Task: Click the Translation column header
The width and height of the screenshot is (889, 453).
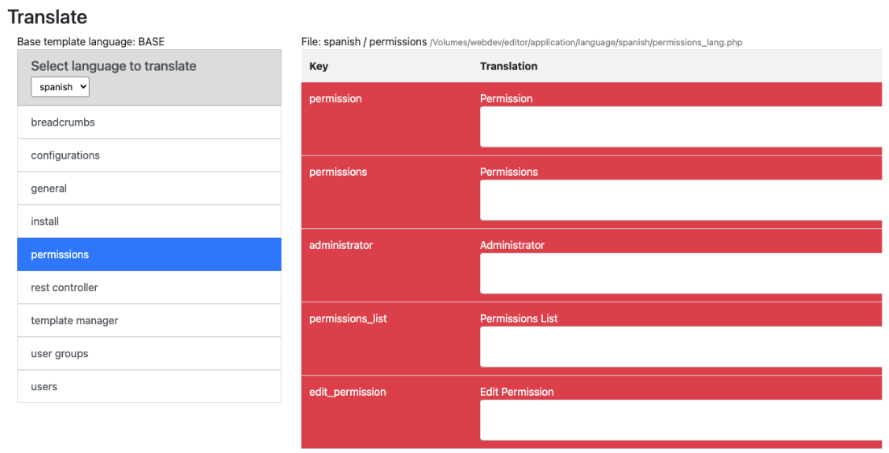Action: 508,66
